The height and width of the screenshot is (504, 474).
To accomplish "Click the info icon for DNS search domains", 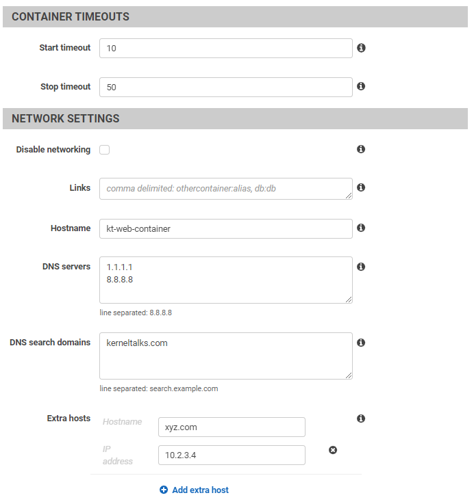I will tap(361, 343).
